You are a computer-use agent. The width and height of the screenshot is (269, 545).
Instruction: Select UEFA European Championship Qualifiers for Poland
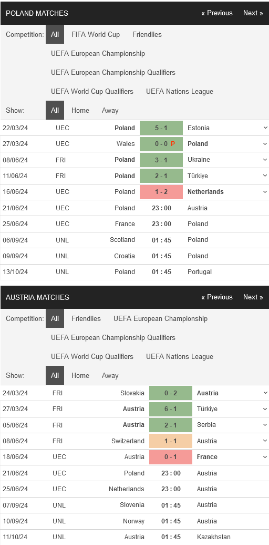point(113,72)
